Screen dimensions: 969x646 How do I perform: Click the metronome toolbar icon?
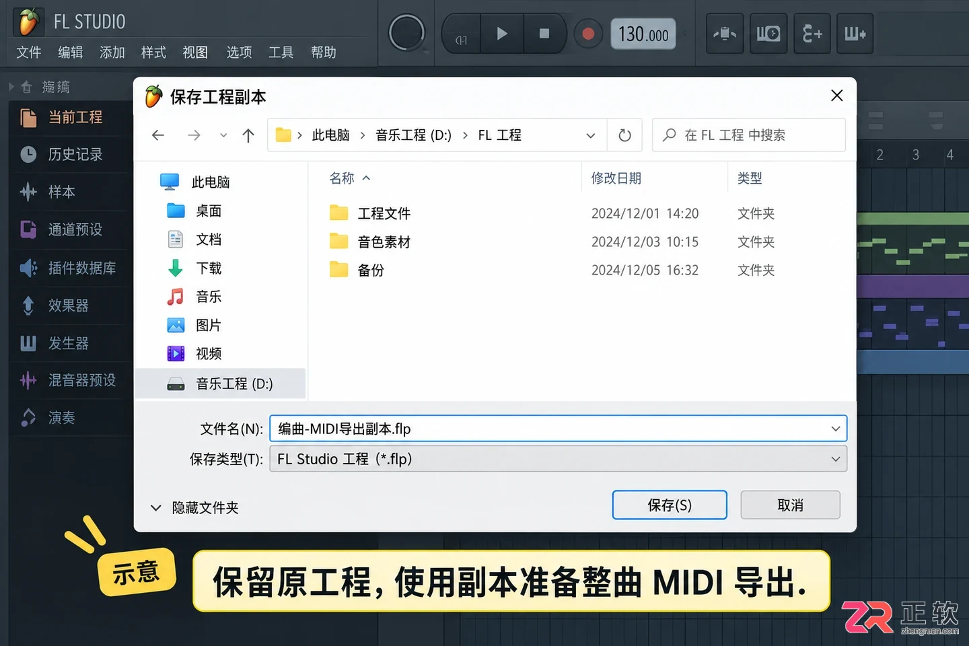pyautogui.click(x=725, y=33)
